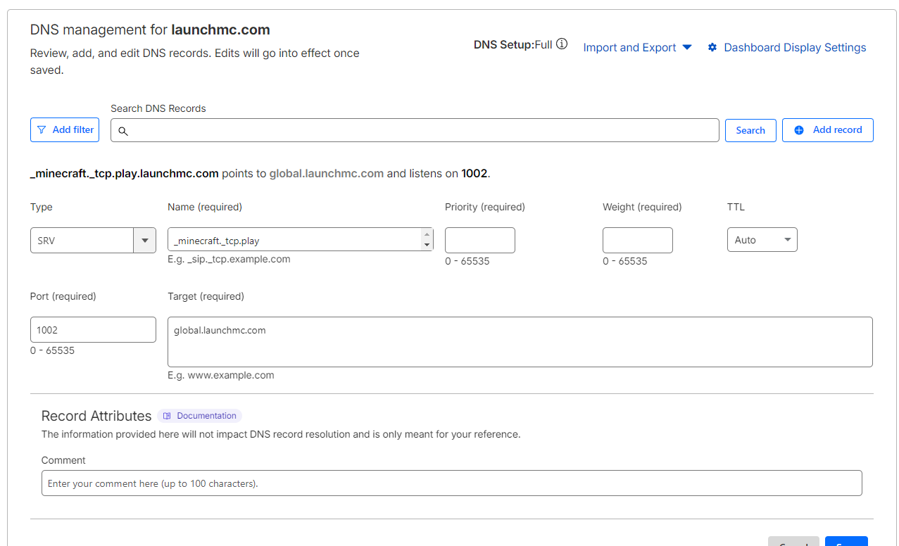Click the Name field up arrow

(427, 234)
